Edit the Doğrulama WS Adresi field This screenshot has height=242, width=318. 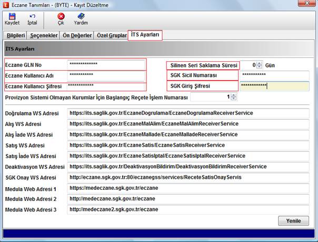188,113
